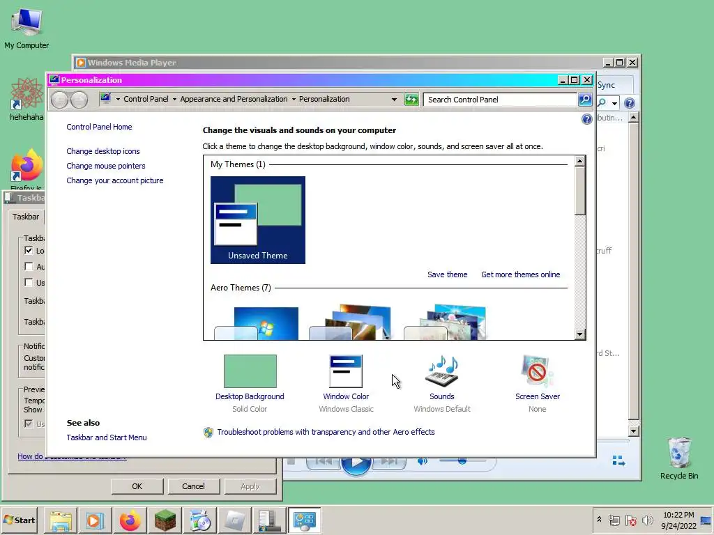714x535 pixels.
Task: Open Change desktop icons link
Action: click(103, 151)
